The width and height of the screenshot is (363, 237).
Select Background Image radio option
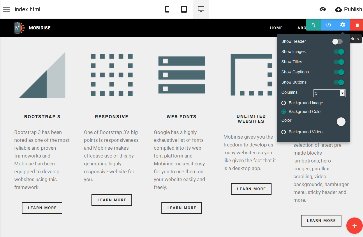(x=283, y=103)
